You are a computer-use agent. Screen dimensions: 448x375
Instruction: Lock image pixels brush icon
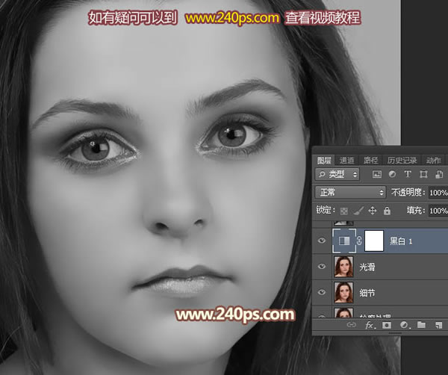(358, 211)
